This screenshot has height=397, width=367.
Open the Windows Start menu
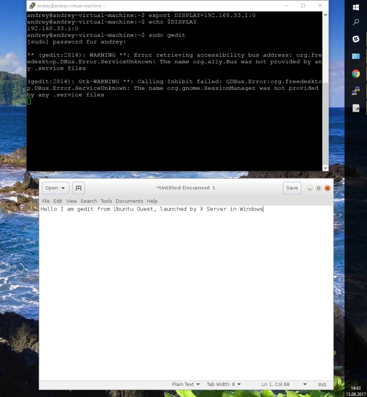point(356,7)
